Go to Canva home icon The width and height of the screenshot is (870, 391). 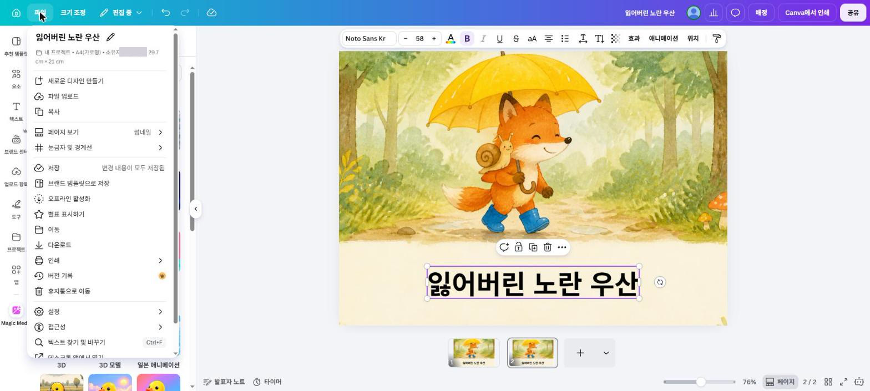click(x=16, y=13)
